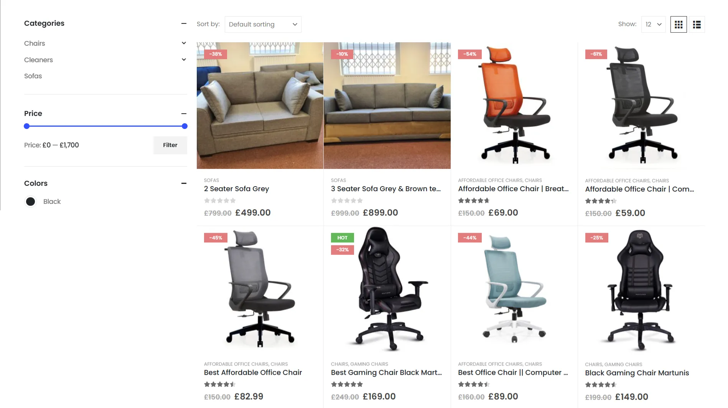
Task: Open the Show 12 items dropdown
Action: click(653, 24)
